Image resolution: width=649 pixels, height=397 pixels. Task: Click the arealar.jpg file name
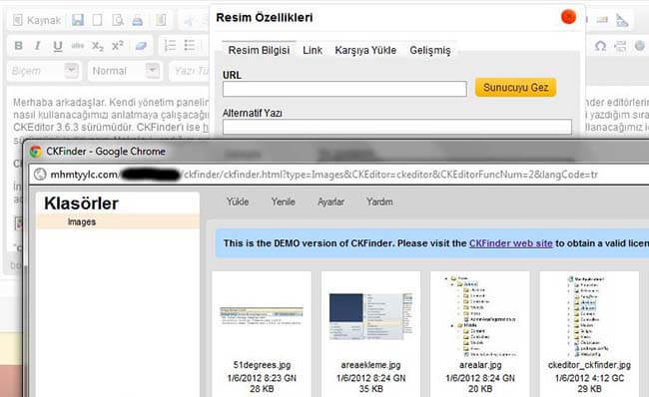click(480, 365)
